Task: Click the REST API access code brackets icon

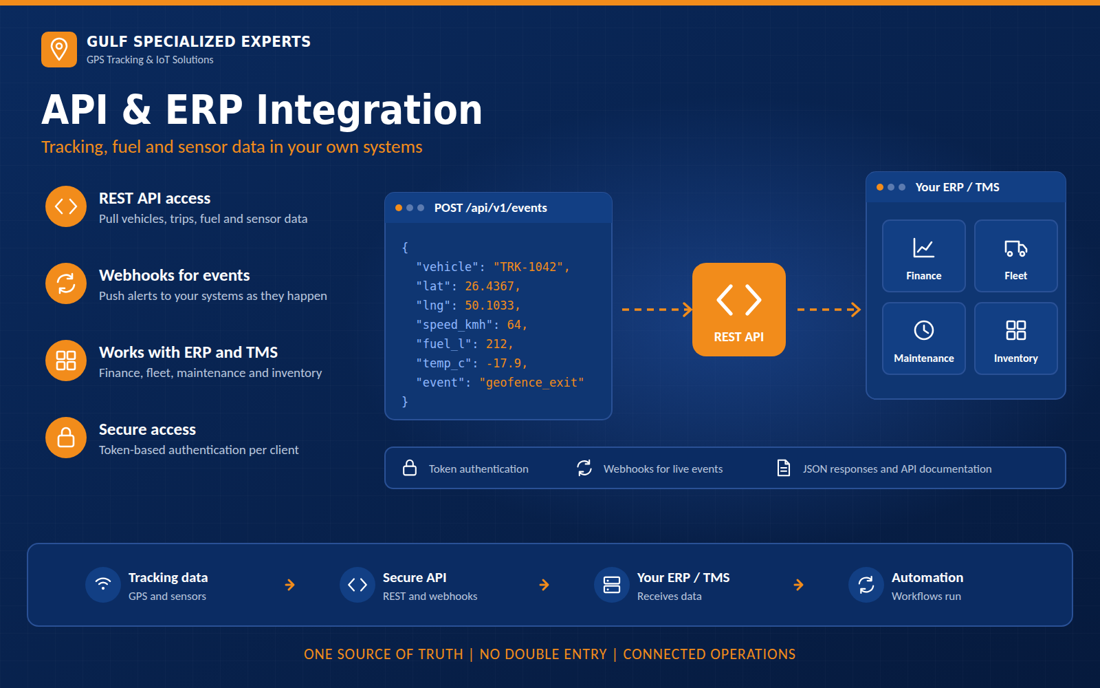Action: (66, 206)
